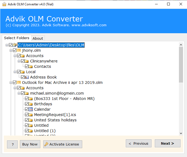Toggle the Contacts folder checkbox
This screenshot has height=157, width=187.
(27, 66)
